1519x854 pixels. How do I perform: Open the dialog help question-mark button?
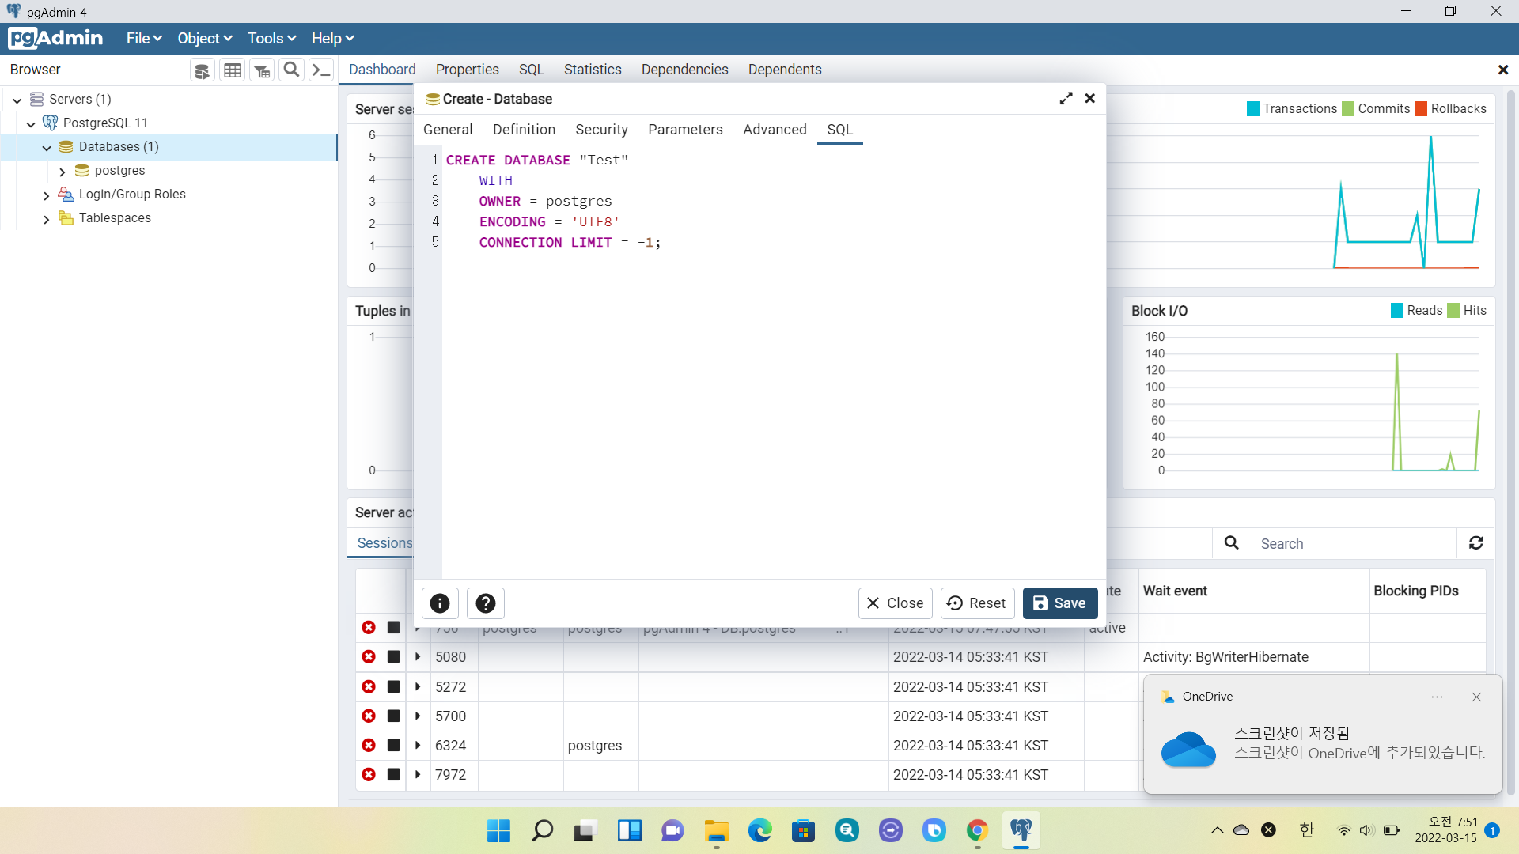(486, 603)
